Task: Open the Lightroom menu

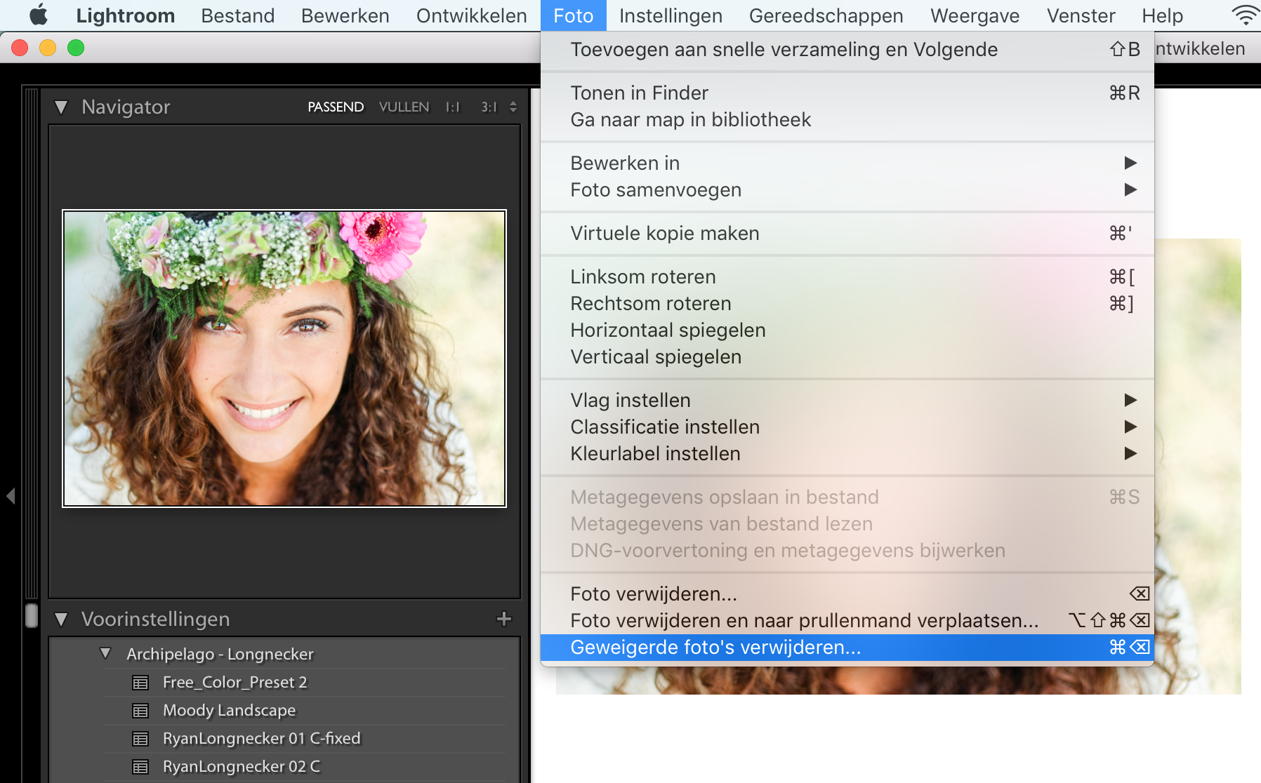Action: tap(125, 15)
